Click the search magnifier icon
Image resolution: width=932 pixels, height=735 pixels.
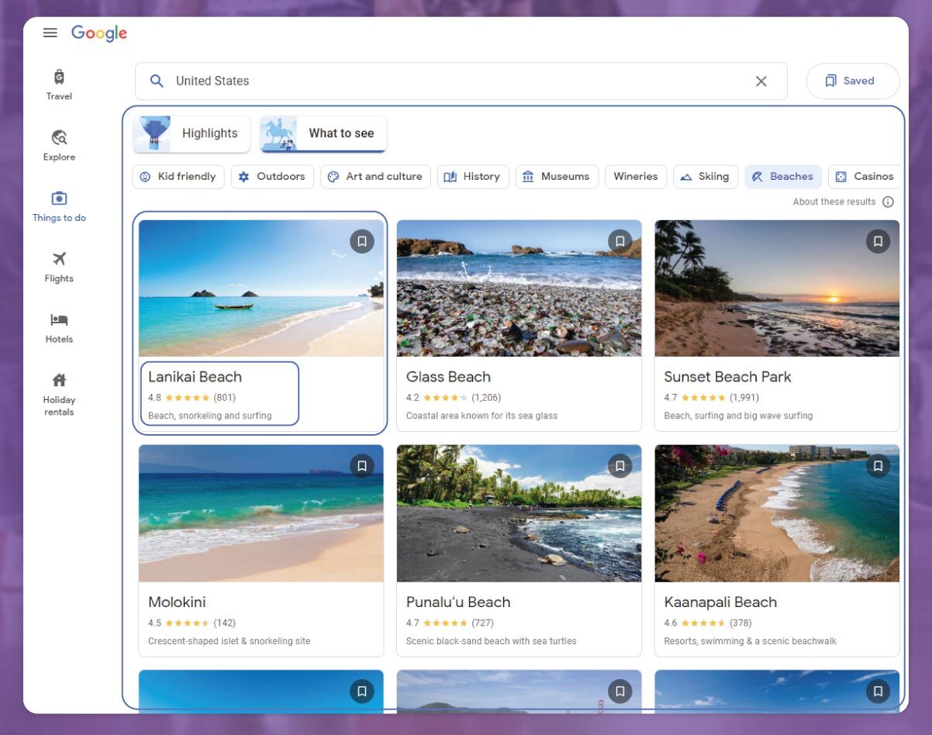[157, 81]
